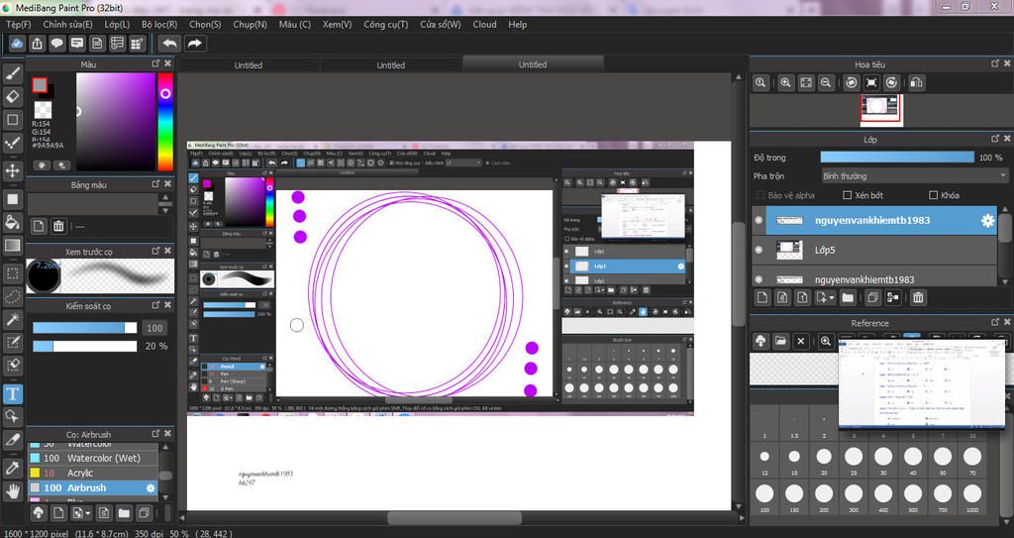Open the Bộ lọc(R) filter menu
This screenshot has height=538, width=1014.
[159, 24]
